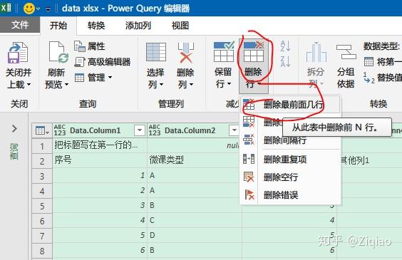Open the Data.Column1 filter dropdown
Screen dimensions: 402x260
pyautogui.click(x=140, y=130)
